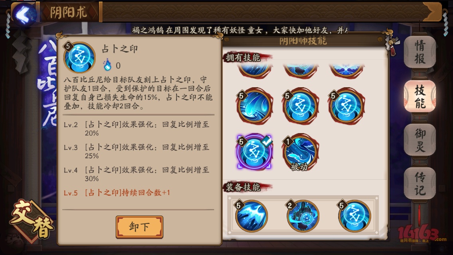
Task: Select the checked 占卜之印 skill icon
Action: click(254, 152)
